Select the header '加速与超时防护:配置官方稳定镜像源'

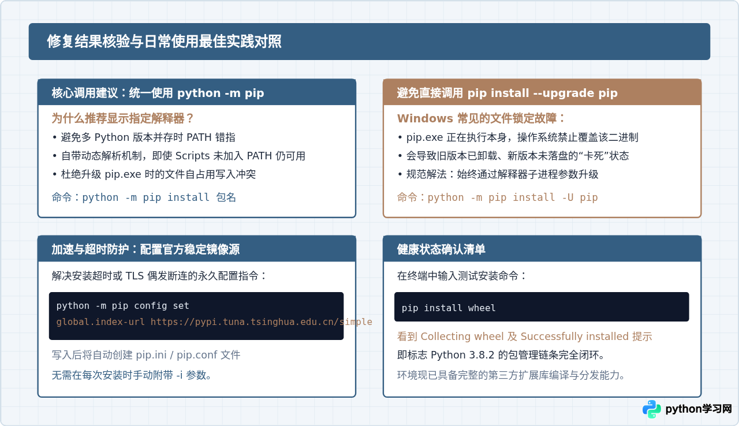[x=197, y=249]
